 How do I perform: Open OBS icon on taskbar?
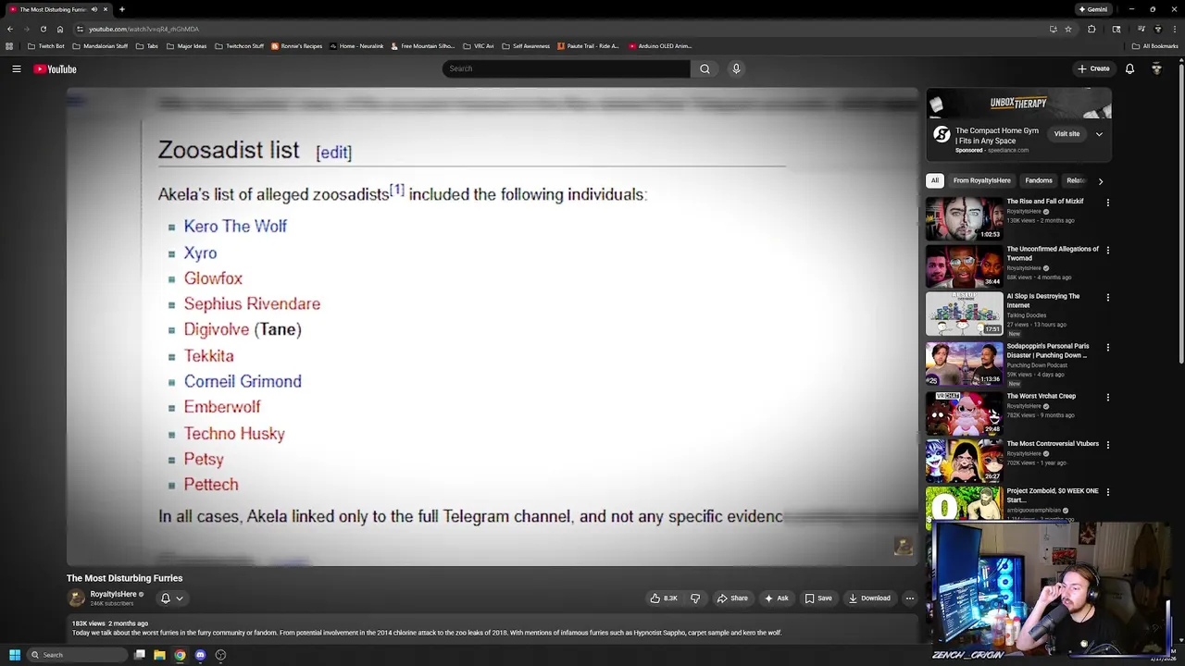[220, 655]
